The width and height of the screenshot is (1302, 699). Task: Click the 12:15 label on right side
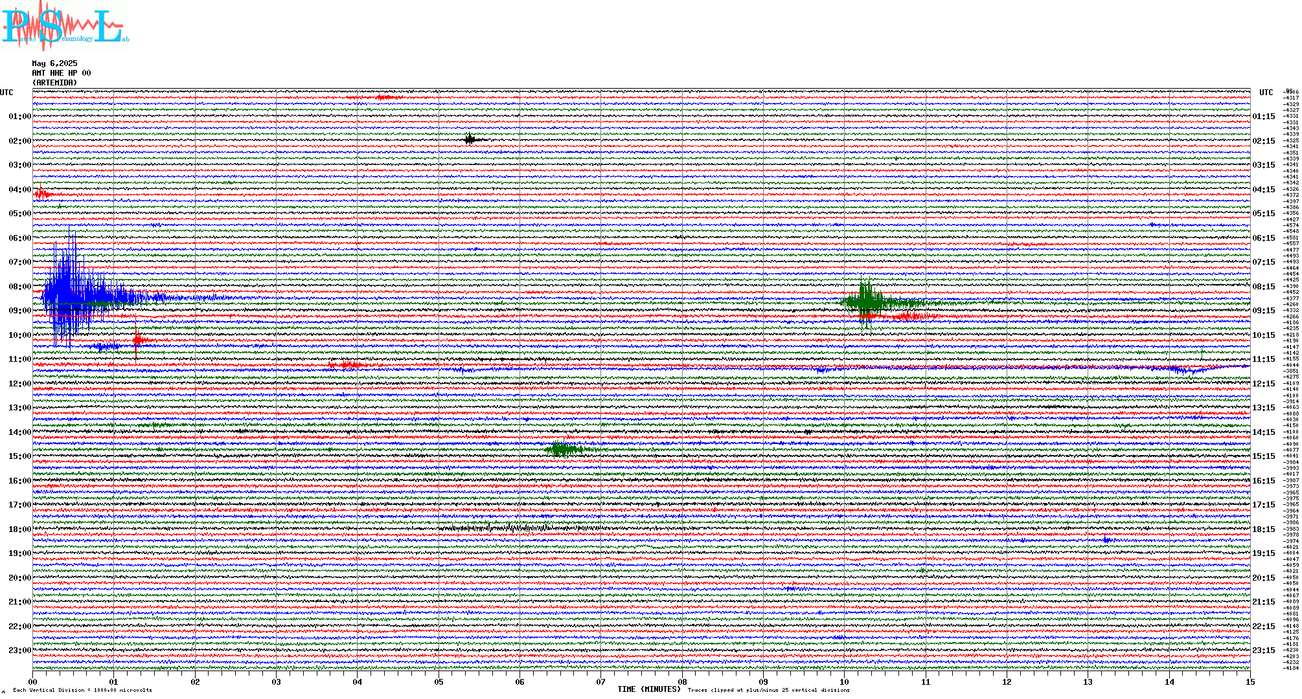click(1264, 384)
